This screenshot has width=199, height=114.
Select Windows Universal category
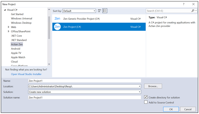[x=21, y=19]
